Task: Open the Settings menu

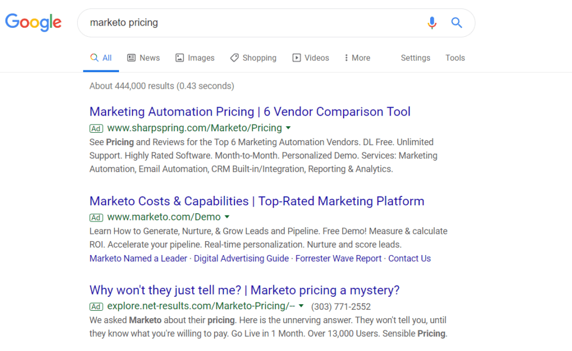Action: click(x=416, y=57)
